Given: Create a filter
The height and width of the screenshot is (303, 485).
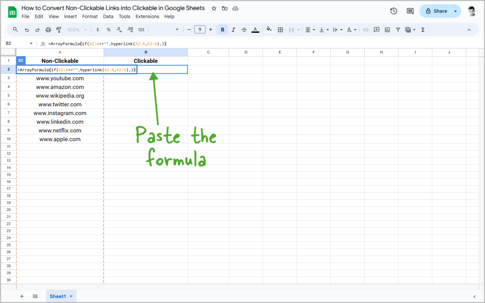Looking at the screenshot, I should point(398,30).
